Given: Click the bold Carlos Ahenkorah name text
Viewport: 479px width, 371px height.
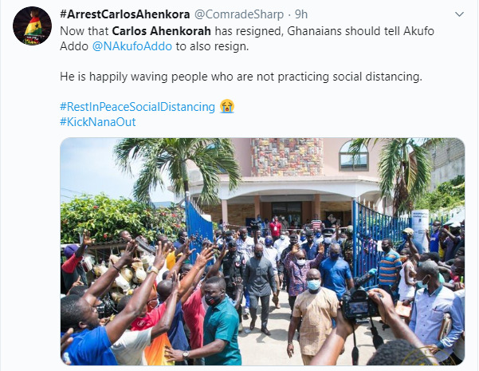Looking at the screenshot, I should click(x=162, y=31).
